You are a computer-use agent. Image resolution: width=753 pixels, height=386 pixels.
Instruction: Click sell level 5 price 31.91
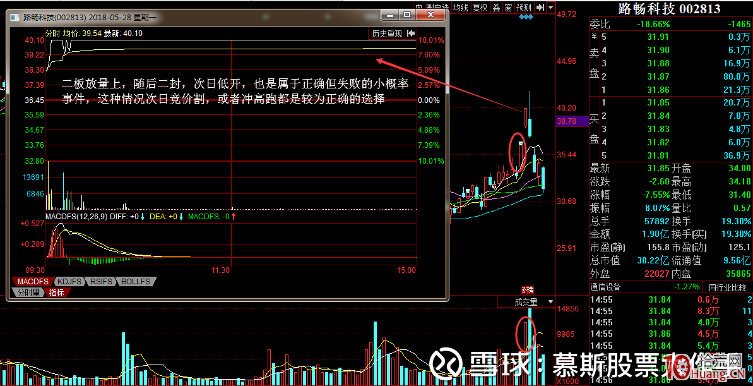pyautogui.click(x=658, y=37)
